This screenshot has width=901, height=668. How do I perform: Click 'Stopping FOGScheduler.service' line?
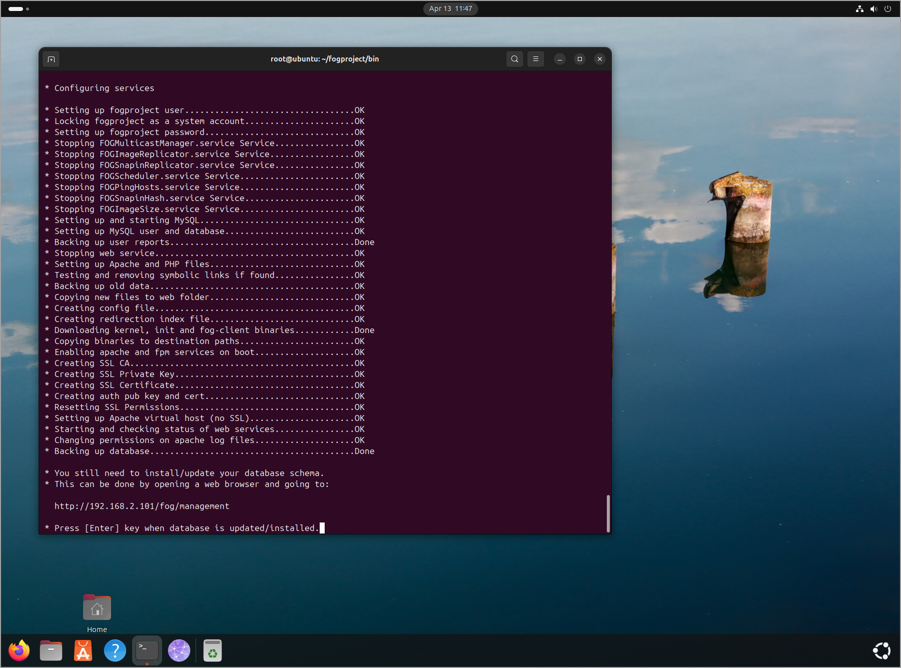[205, 176]
